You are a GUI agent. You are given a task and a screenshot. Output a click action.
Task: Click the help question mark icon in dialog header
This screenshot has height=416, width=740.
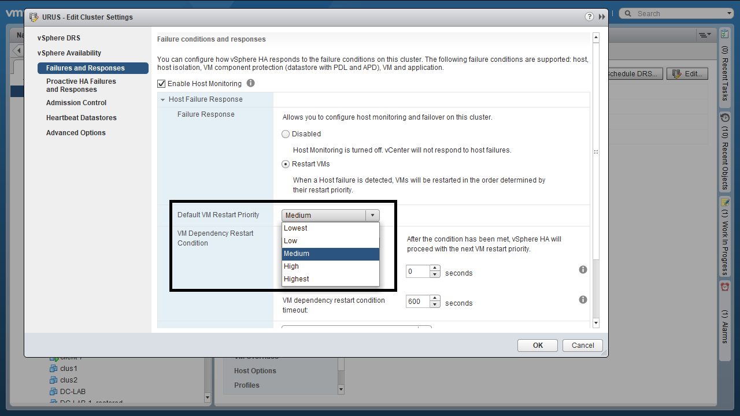click(589, 17)
